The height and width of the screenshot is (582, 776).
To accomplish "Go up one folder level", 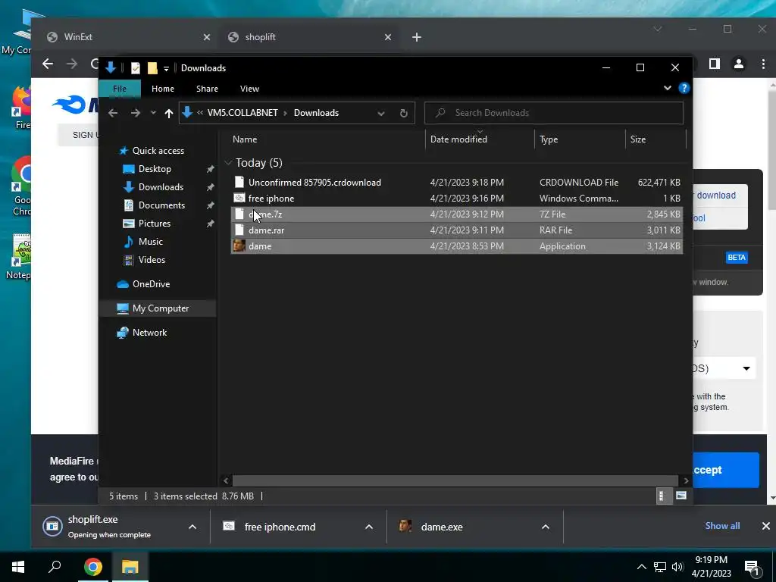I will tap(169, 113).
